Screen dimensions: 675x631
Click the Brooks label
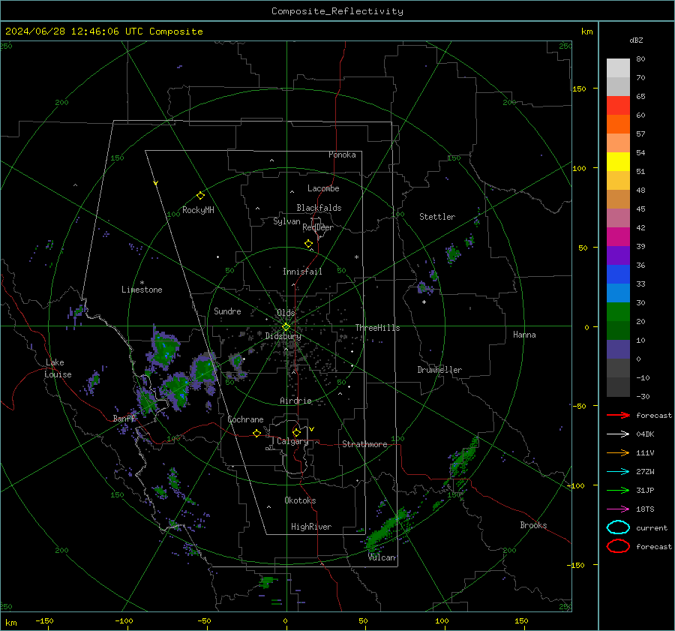533,525
